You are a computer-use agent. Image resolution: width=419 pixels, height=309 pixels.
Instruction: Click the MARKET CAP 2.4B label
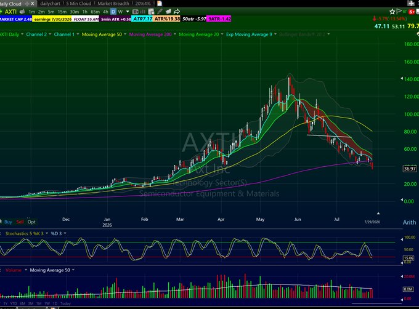[x=16, y=19]
